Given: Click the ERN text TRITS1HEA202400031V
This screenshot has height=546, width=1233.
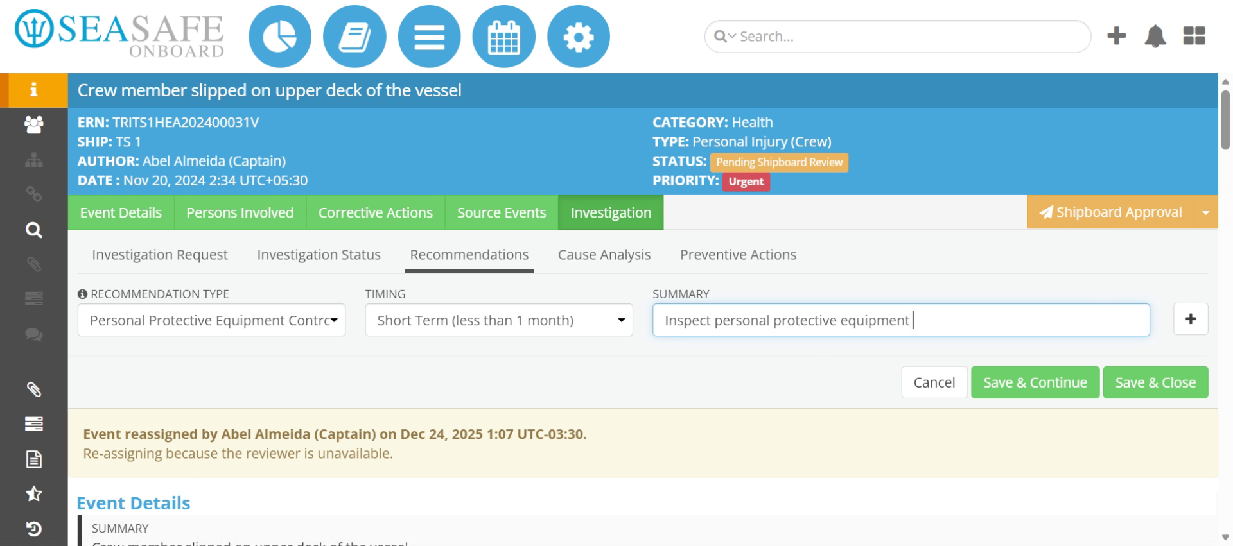Looking at the screenshot, I should point(186,123).
